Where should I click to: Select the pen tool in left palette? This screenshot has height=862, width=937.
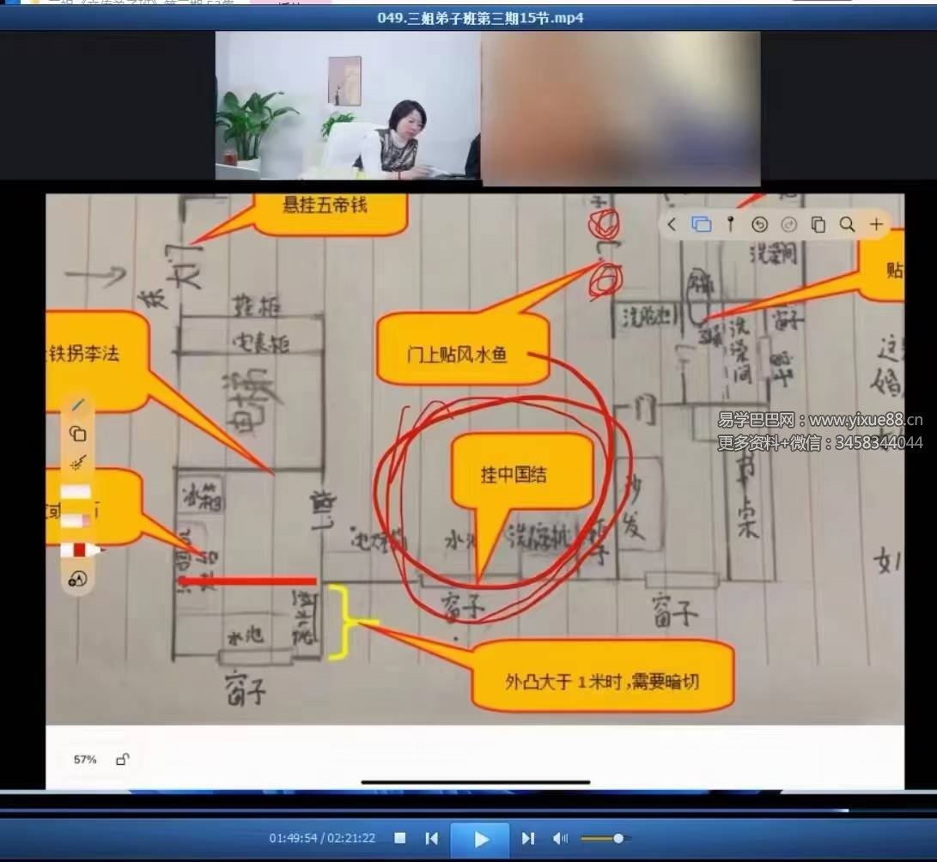pos(78,404)
